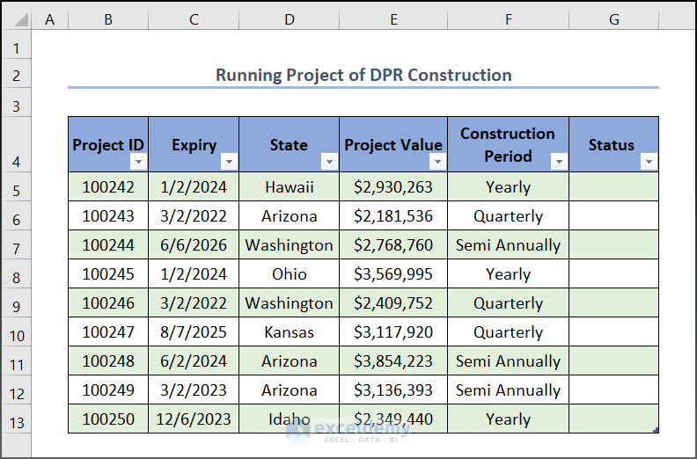Screen dimensions: 697x459
Task: Click the expiry date 8/7/2025 cell
Action: pyautogui.click(x=194, y=332)
